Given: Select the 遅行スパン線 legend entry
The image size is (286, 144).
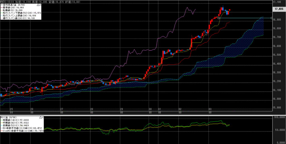Looking at the screenshot, I should 18,18.
